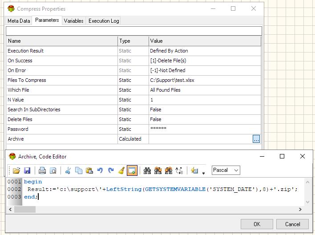Click the Type column header
315x235 pixels.
(133, 41)
